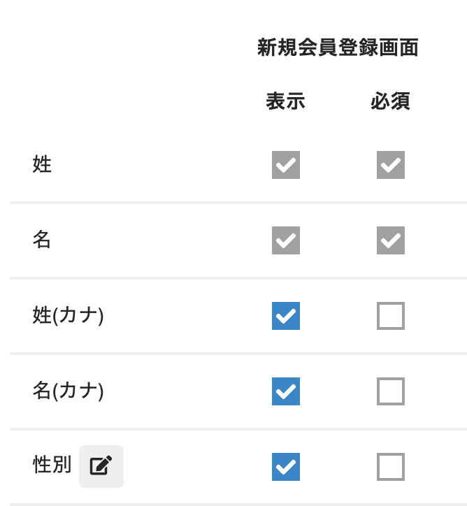Viewport: 467px width, 506px height.
Task: Click the 新規会員登録画面 heading
Action: [x=338, y=48]
